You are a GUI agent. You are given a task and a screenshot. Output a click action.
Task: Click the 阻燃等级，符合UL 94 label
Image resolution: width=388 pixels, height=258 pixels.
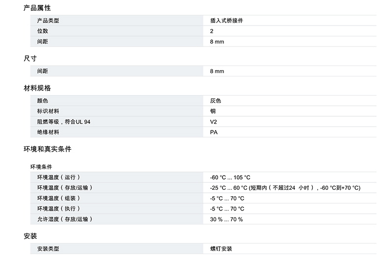coord(63,121)
